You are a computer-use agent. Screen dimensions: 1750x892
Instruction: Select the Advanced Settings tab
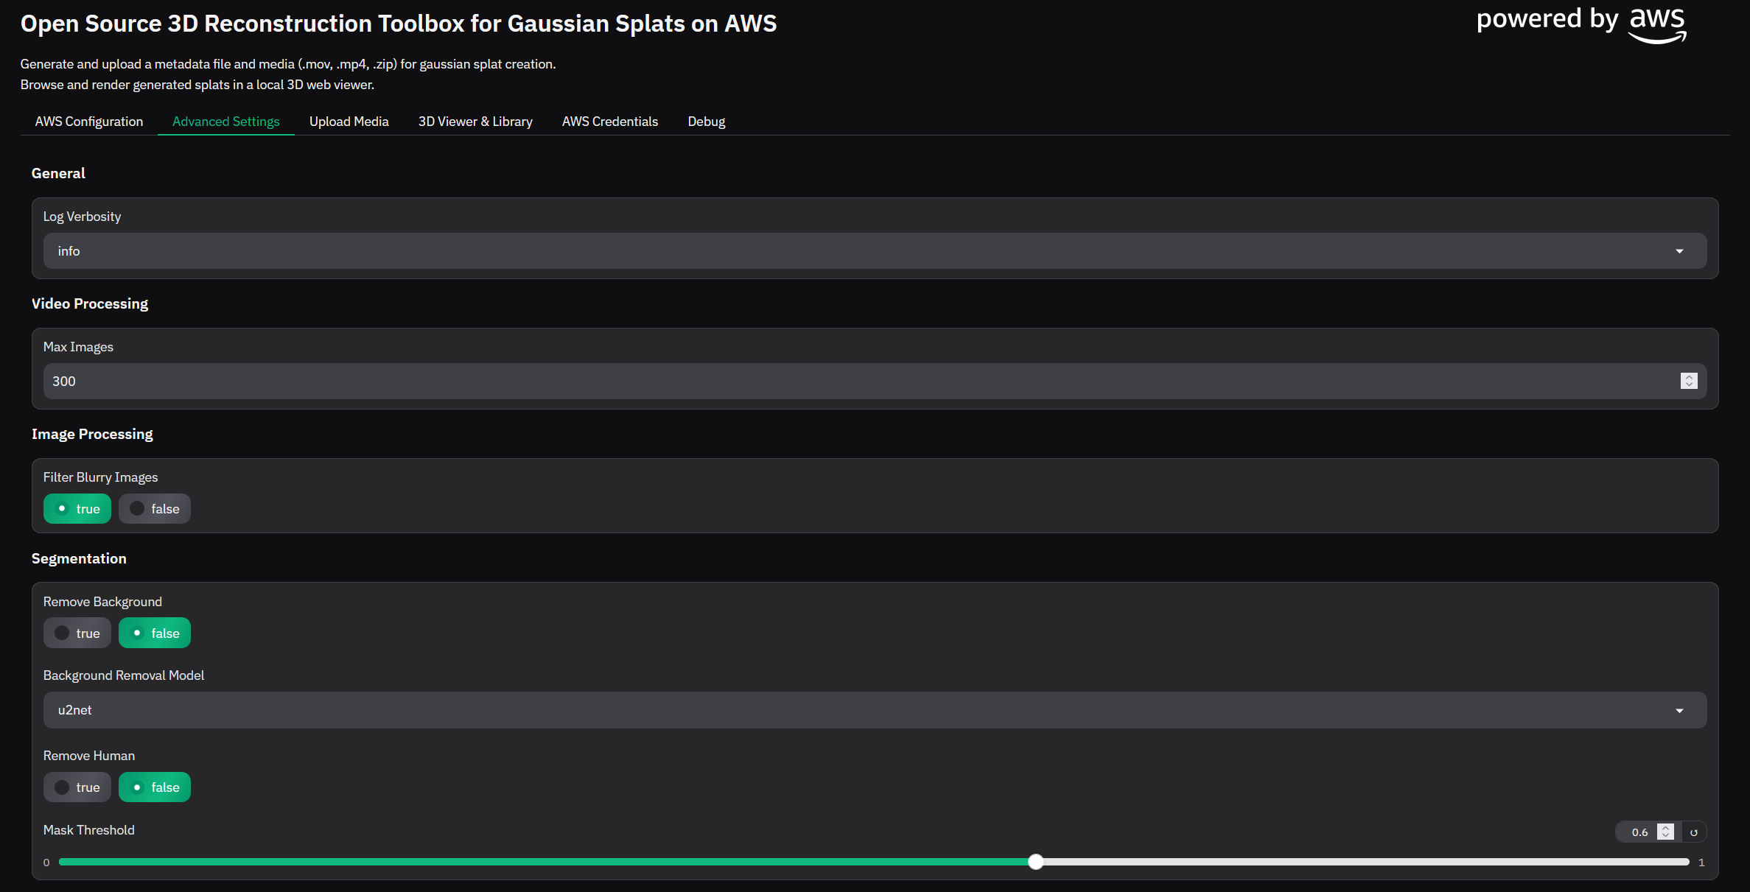(226, 122)
